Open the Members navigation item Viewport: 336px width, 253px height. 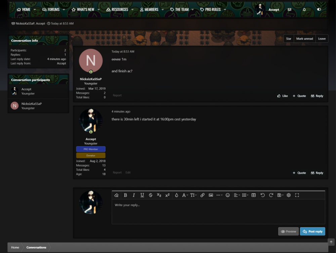coord(149,10)
